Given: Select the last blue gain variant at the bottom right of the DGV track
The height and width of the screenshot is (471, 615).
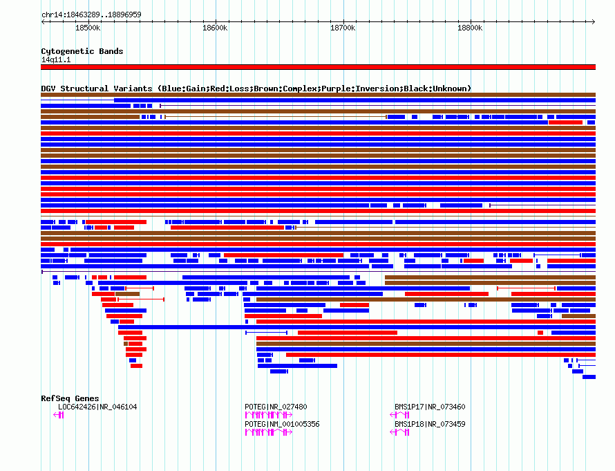Looking at the screenshot, I should (x=589, y=377).
